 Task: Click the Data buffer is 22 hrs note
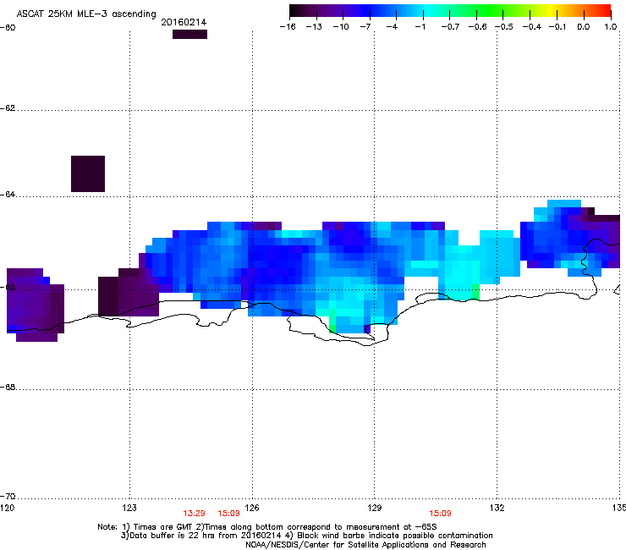[306, 536]
